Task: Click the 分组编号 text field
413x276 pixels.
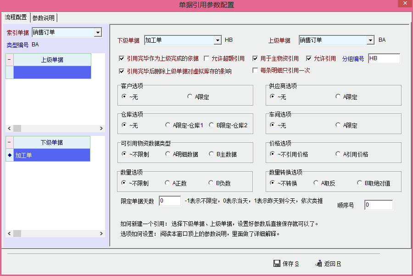Action: 384,59
